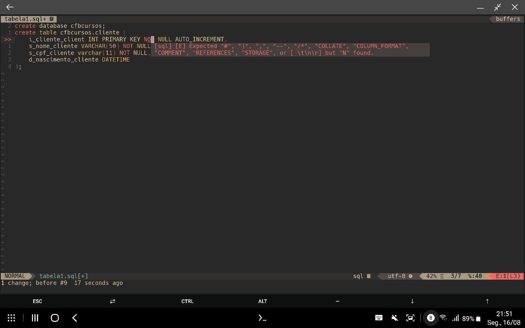Click the back arrow at top left
This screenshot has height=328, width=525.
(10, 7)
